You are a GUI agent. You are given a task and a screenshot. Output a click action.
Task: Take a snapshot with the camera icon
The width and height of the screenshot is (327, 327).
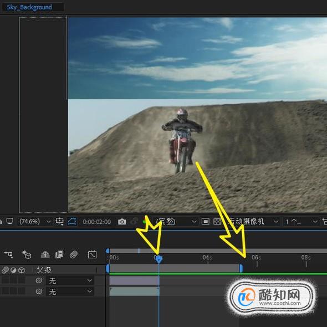[x=122, y=222]
